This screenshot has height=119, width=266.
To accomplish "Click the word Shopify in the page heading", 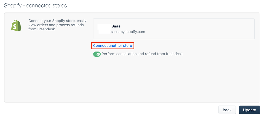I will pyautogui.click(x=13, y=6).
